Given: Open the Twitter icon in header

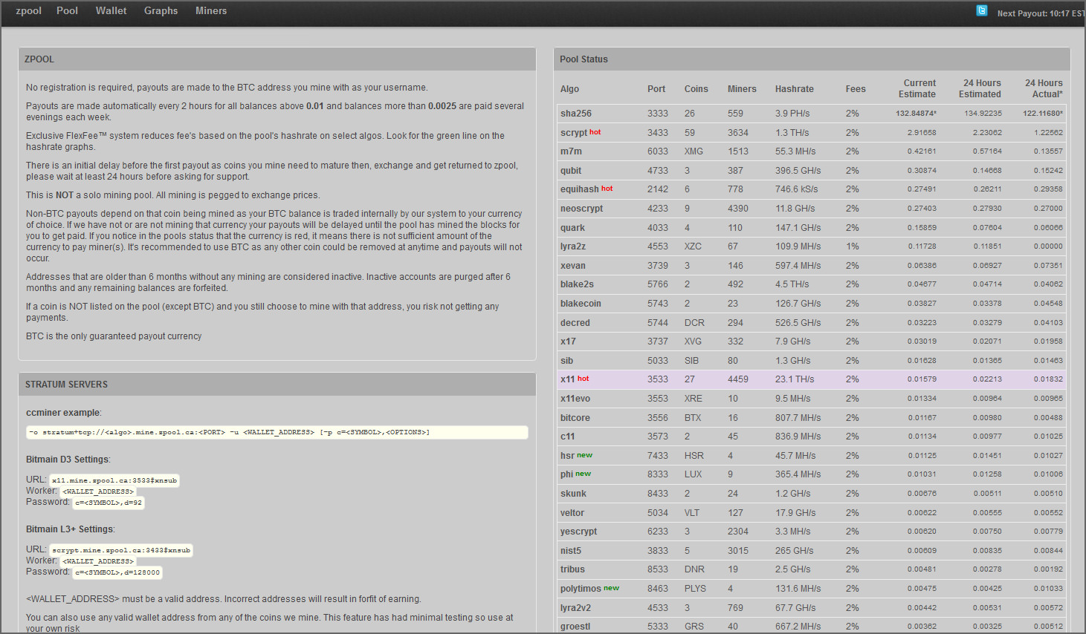Looking at the screenshot, I should [982, 10].
